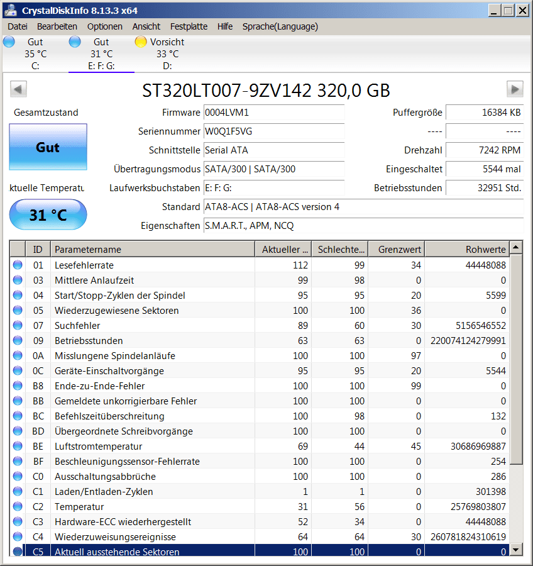Click status icon of Laden/Entladen-Zyklen row

18,492
